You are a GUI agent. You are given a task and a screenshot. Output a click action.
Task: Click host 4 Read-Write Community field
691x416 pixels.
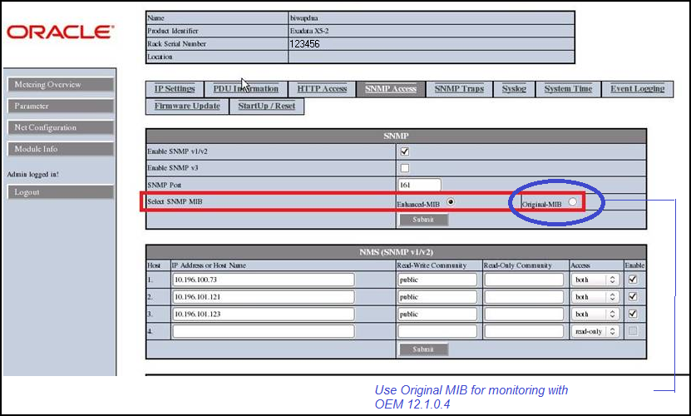437,331
